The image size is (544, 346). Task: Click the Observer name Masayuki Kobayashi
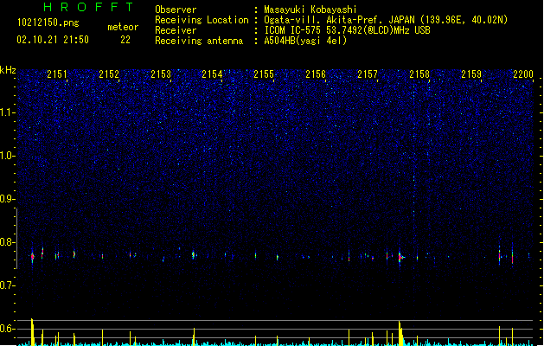click(x=310, y=10)
